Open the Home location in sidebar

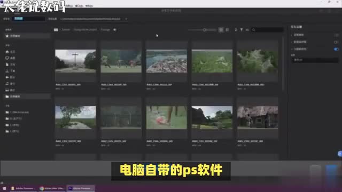pyautogui.click(x=10, y=52)
